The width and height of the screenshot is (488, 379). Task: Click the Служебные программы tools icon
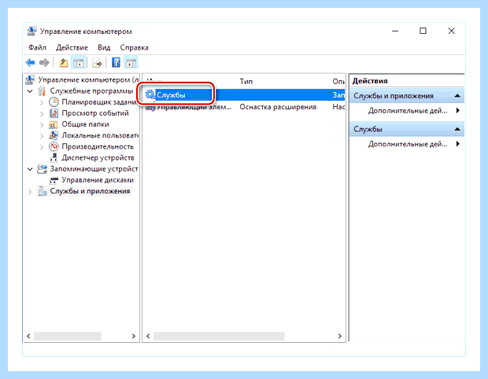[x=42, y=90]
